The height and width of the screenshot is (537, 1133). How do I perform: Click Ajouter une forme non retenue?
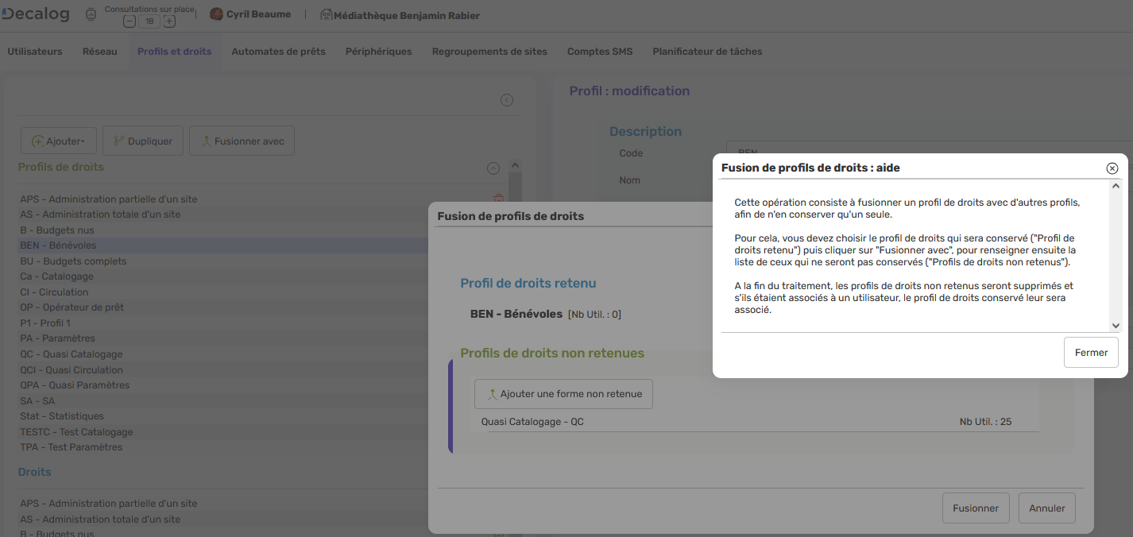click(x=563, y=393)
